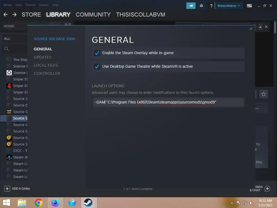Click the action center flag tray icon
This screenshot has height=208, width=277.
tap(239, 203)
